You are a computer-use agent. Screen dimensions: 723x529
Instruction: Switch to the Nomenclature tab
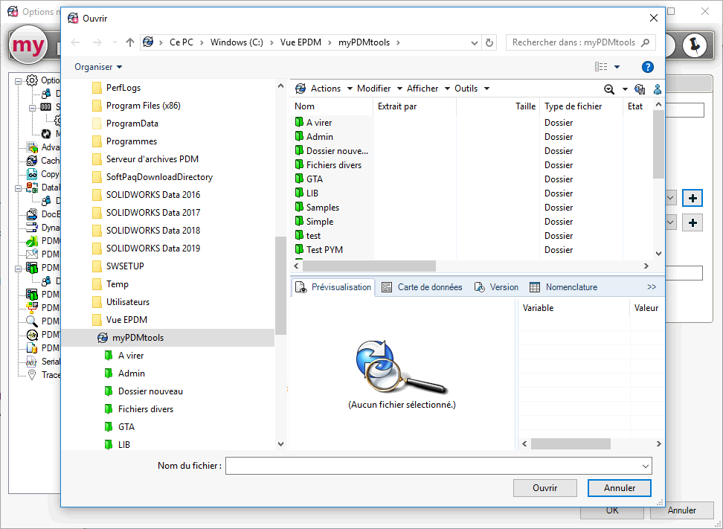tap(564, 287)
